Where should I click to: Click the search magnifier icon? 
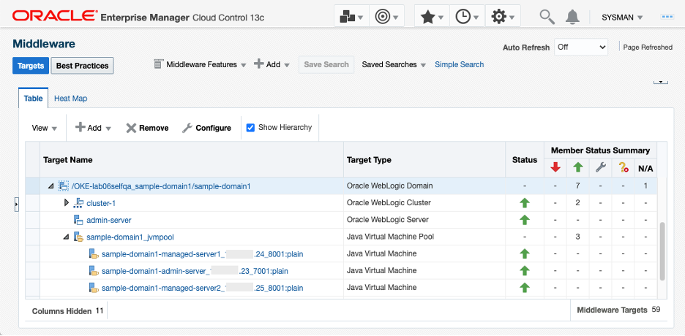click(x=547, y=17)
